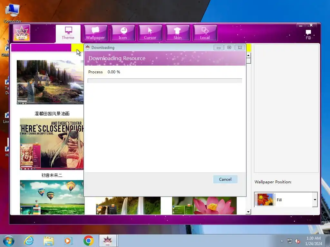This screenshot has width=330, height=247.
Task: Open the FB feedback chat icon
Action: click(308, 35)
